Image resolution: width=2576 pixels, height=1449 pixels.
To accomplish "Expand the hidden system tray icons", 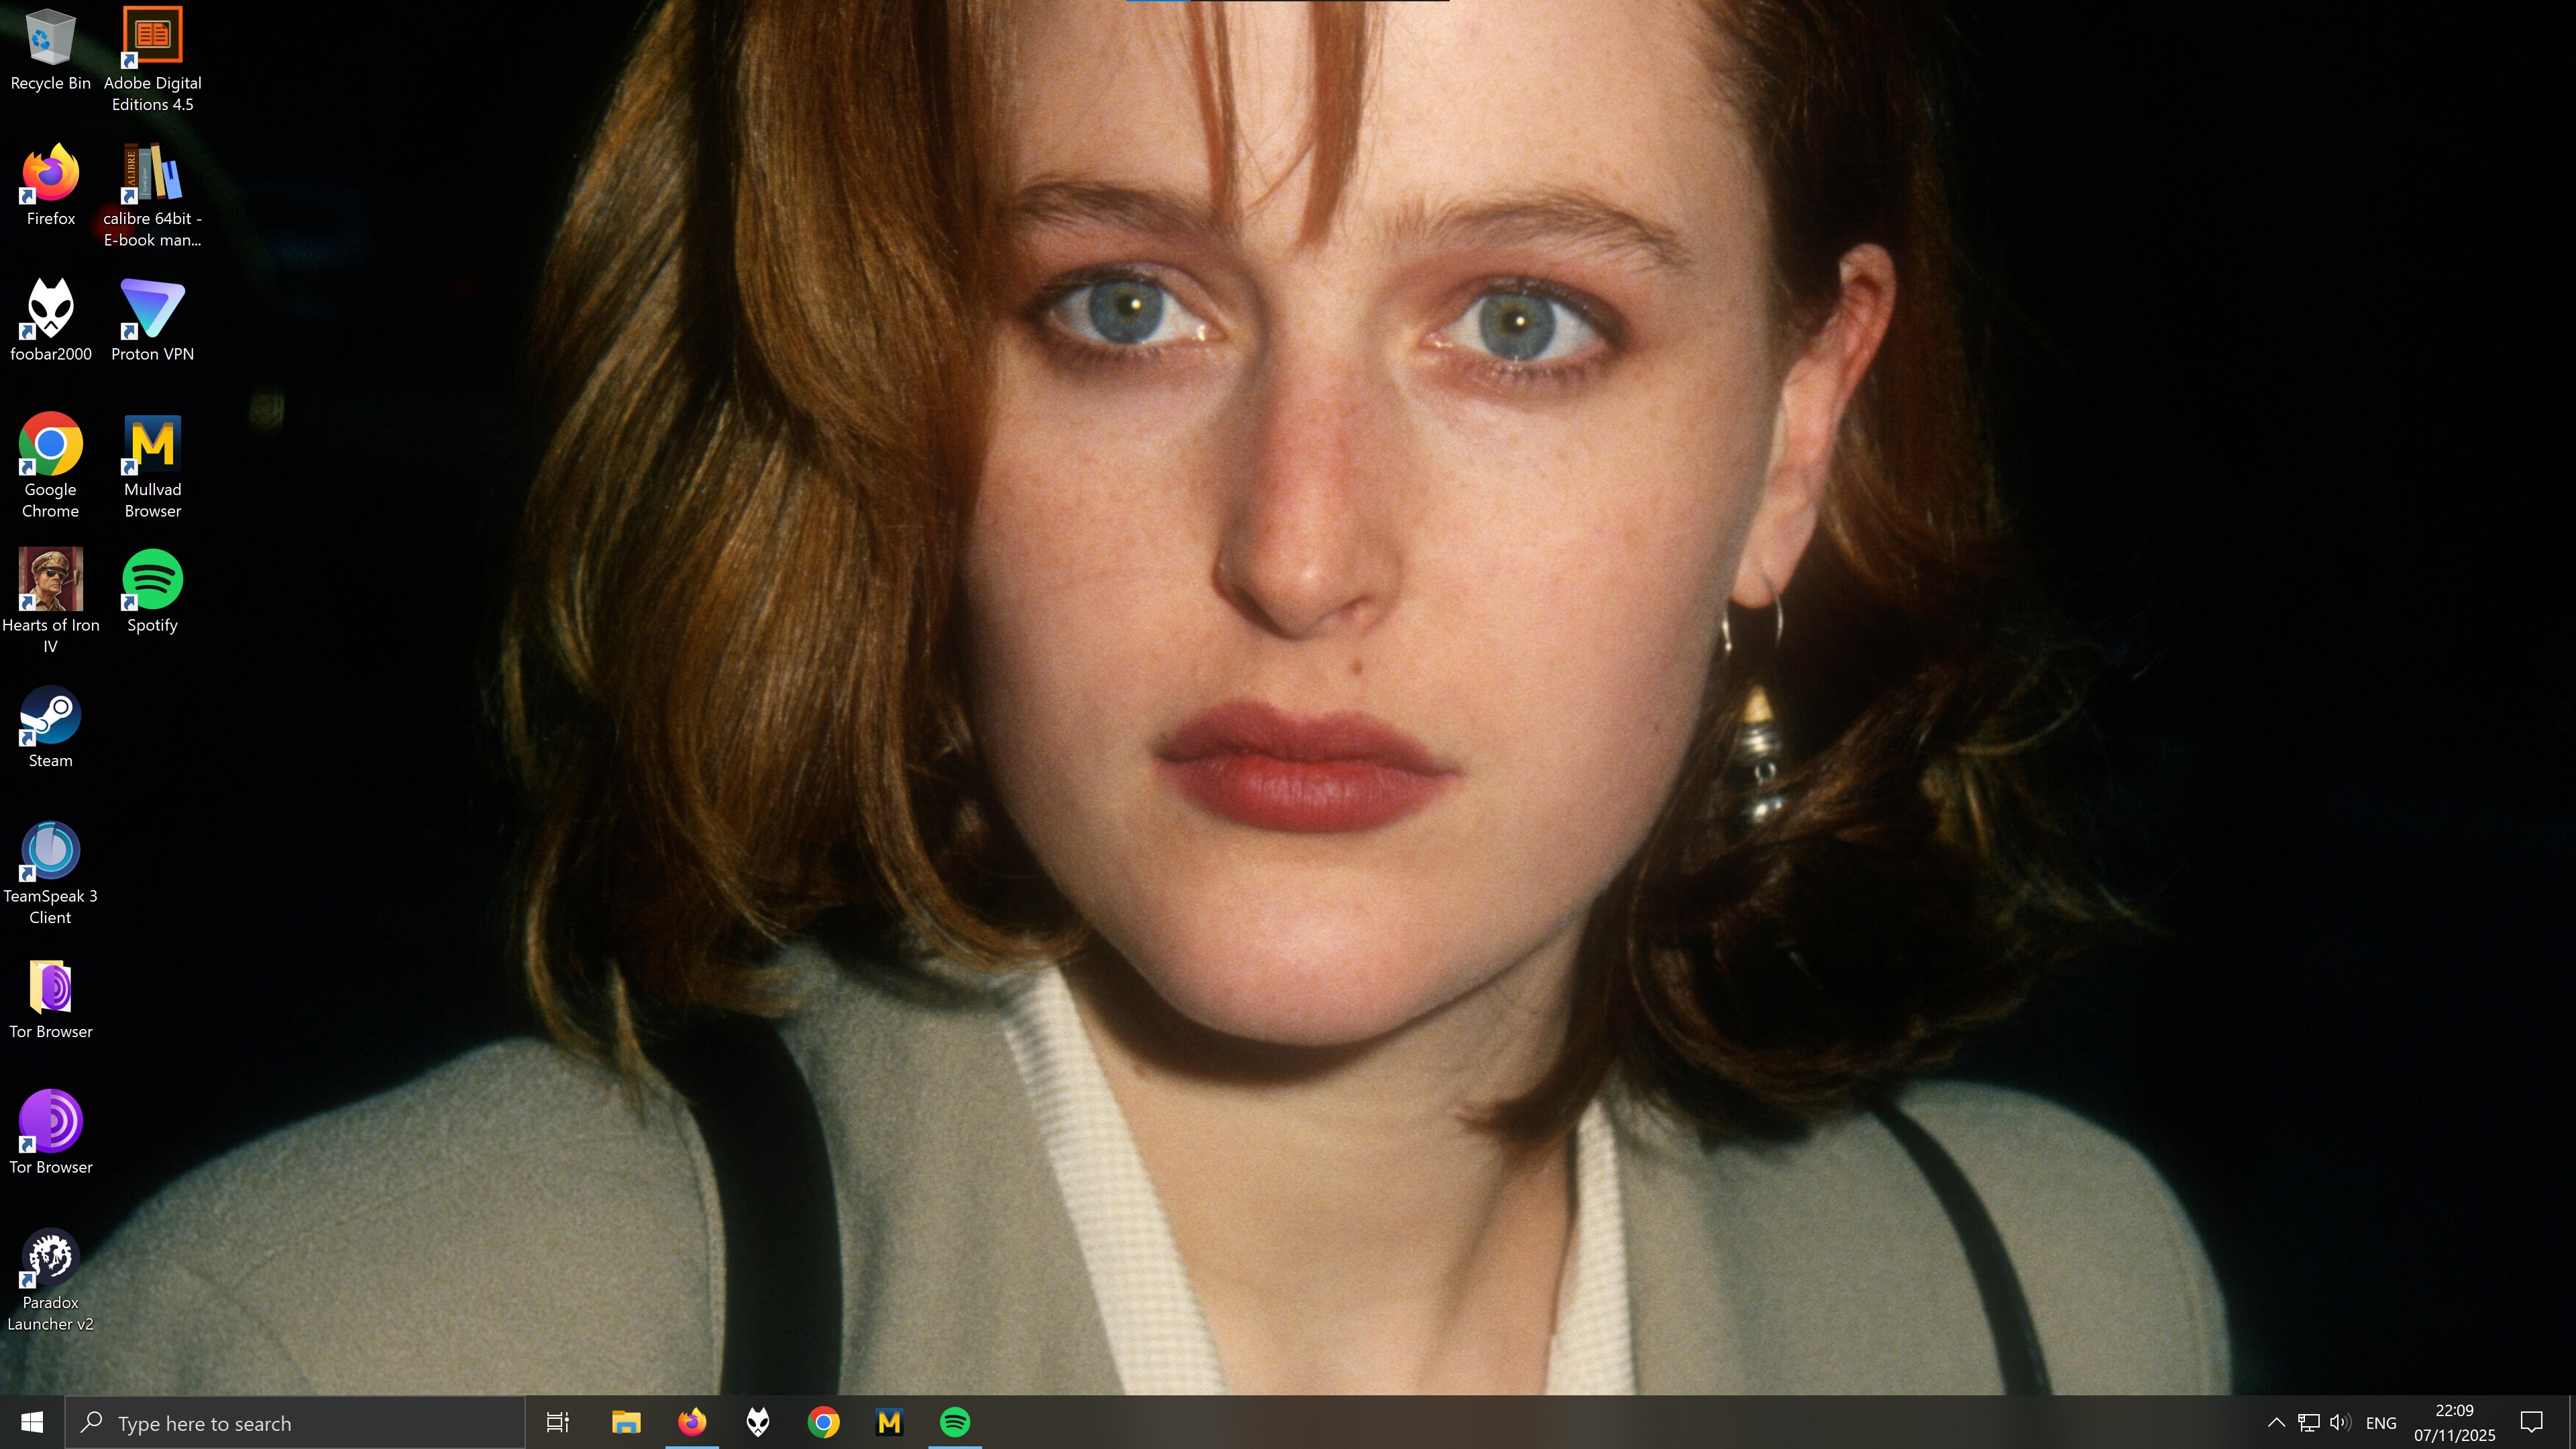I will pos(2276,1422).
